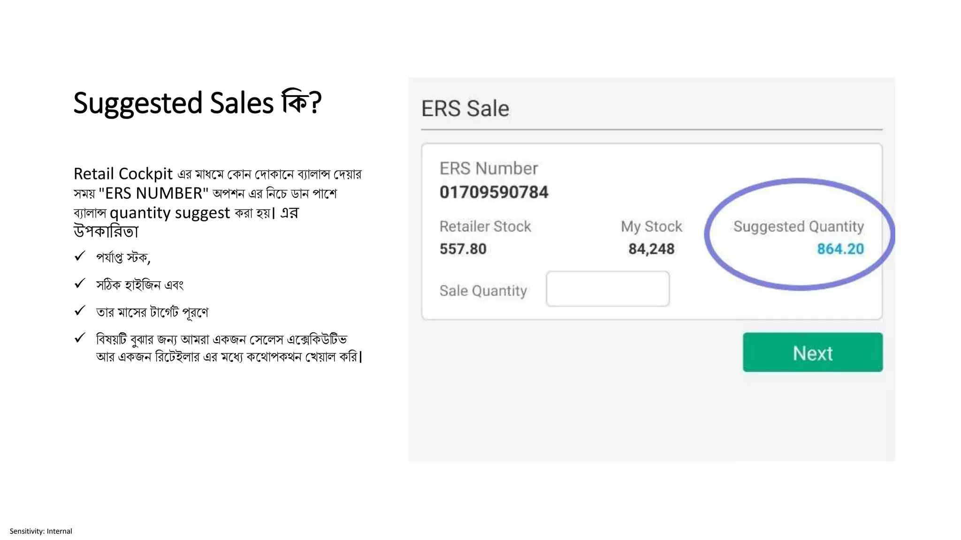Click the Sale Quantity label
Image resolution: width=961 pixels, height=540 pixels.
(x=483, y=291)
